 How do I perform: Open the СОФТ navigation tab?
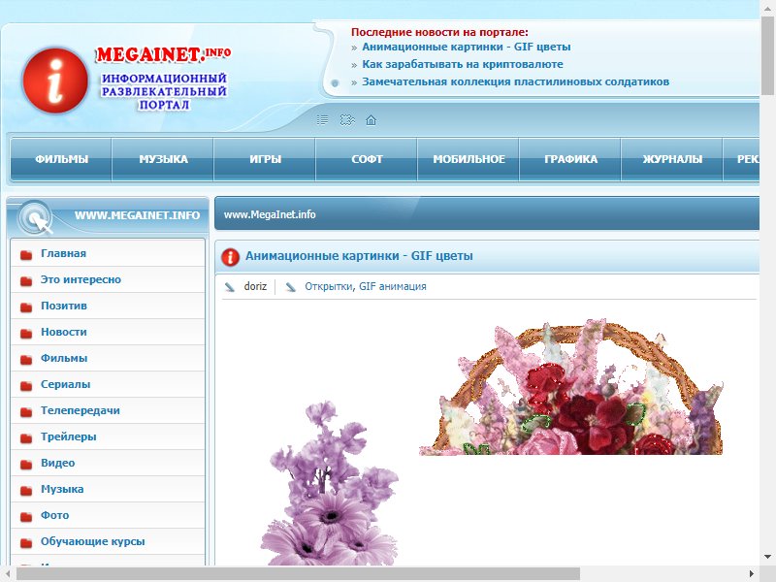click(x=368, y=159)
